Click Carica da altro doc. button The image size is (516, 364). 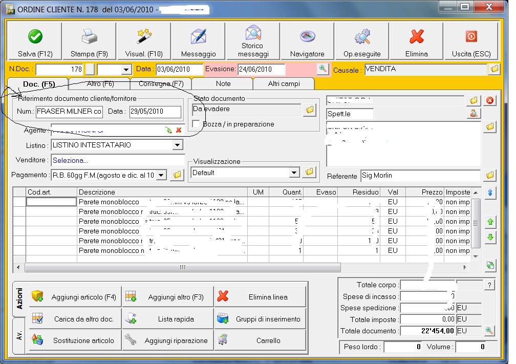tap(75, 318)
